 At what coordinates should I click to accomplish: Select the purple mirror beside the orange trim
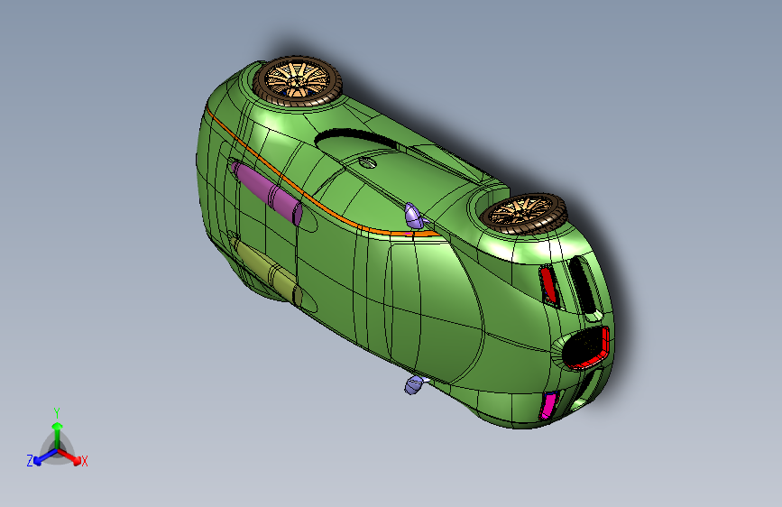414,215
